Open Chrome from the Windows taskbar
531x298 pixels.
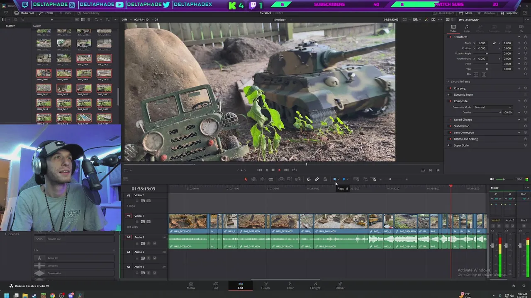click(x=52, y=296)
